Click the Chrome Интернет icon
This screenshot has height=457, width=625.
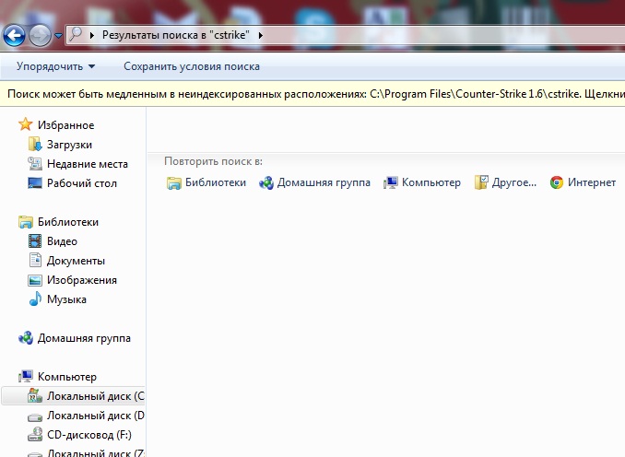(557, 182)
